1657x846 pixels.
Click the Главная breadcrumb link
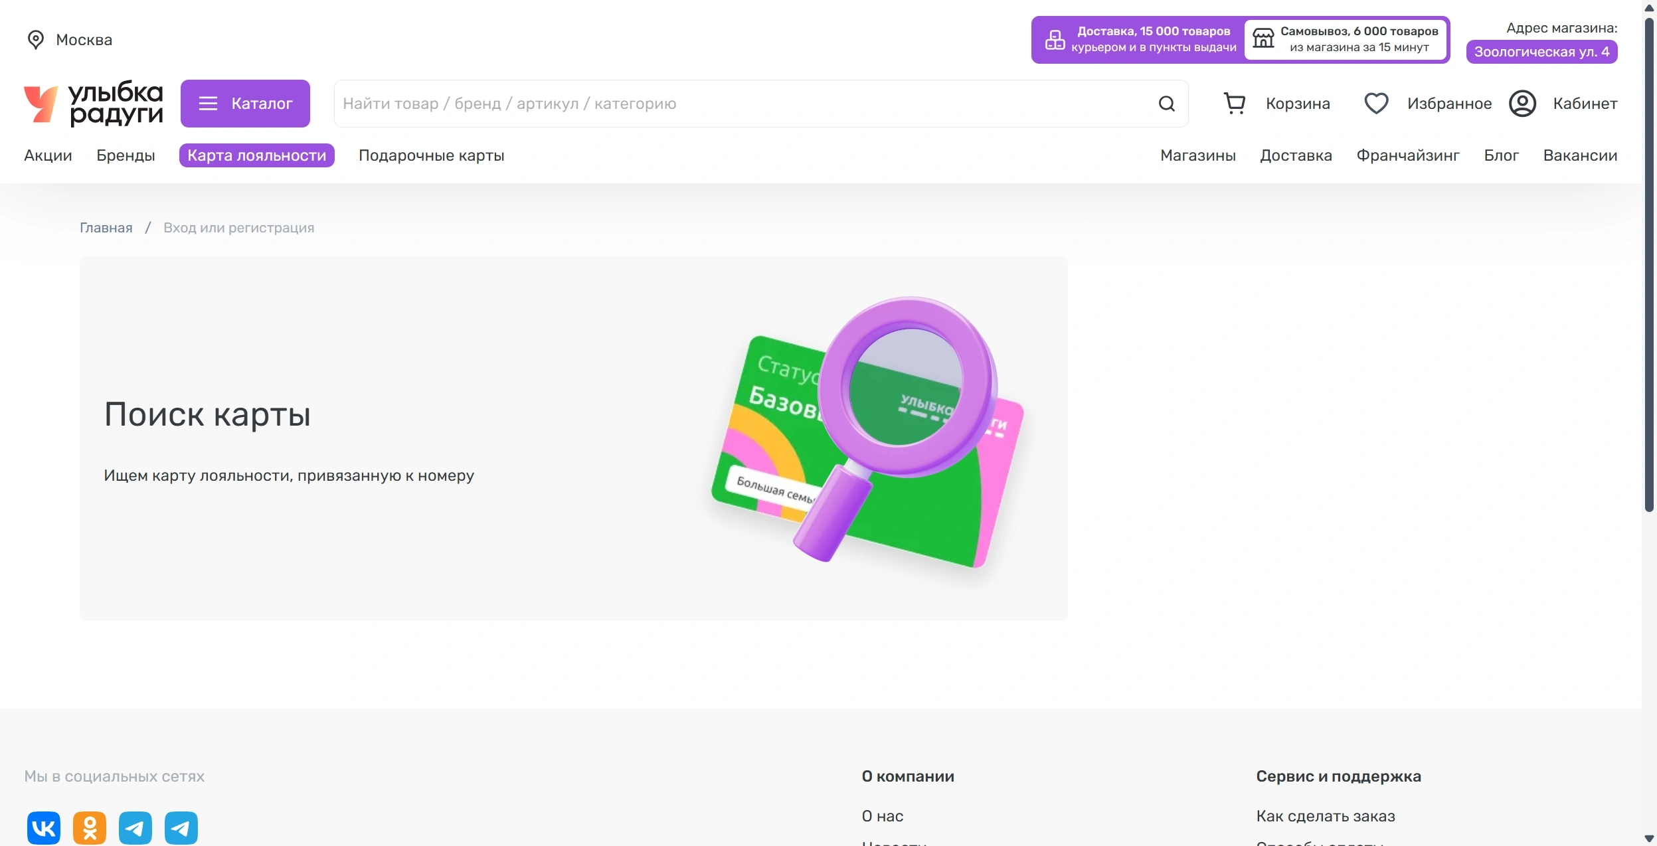coord(106,228)
